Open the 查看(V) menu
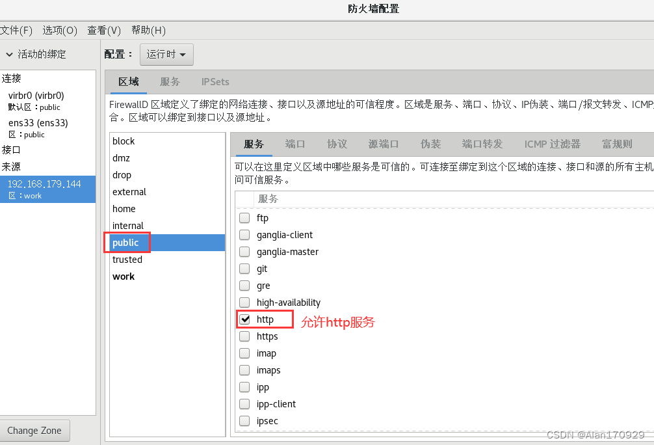 tap(104, 31)
